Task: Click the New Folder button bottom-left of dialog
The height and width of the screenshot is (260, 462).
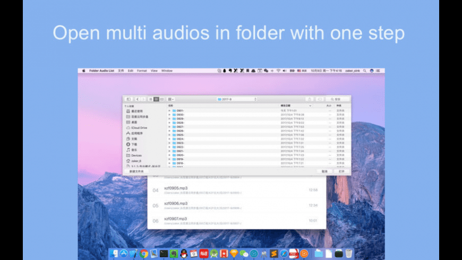Action: 136,171
